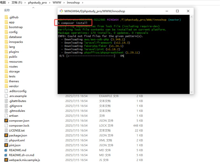Viewport: 220px width, 165px height.
Task: Select the .gitattributes file name
Action: click(x=18, y=101)
